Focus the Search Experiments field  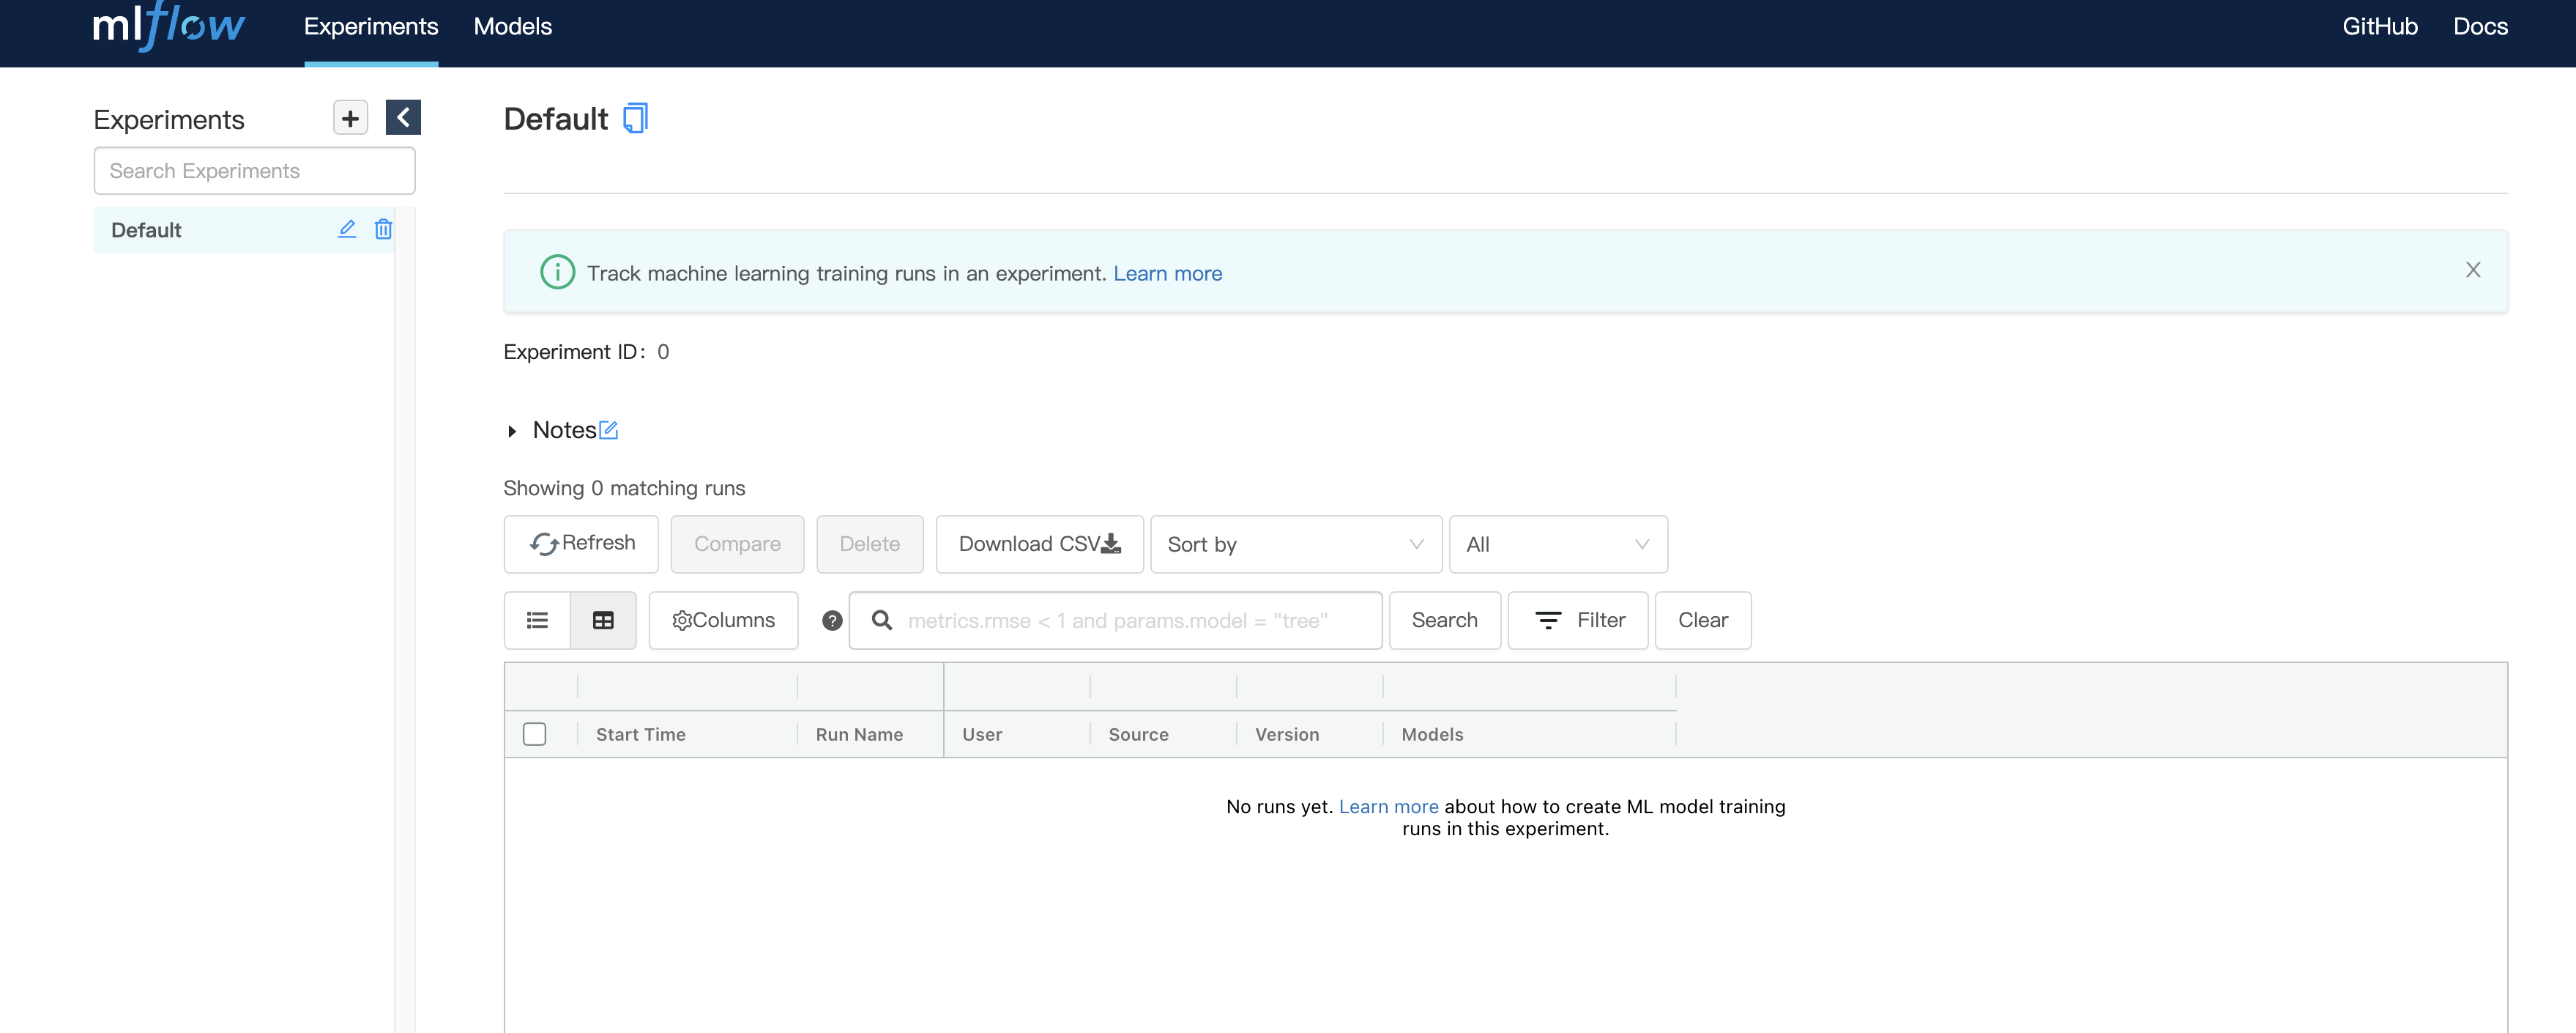click(x=255, y=171)
